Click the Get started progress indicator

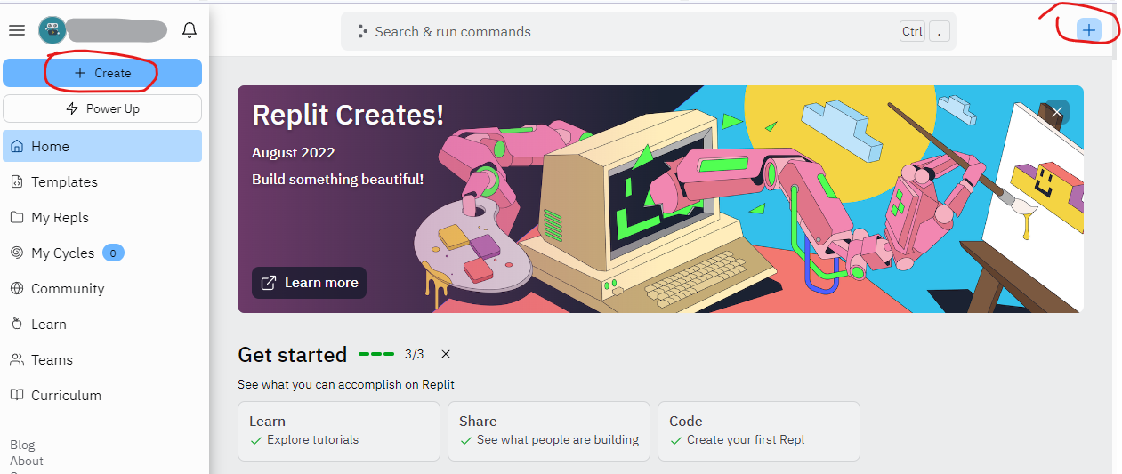point(376,354)
